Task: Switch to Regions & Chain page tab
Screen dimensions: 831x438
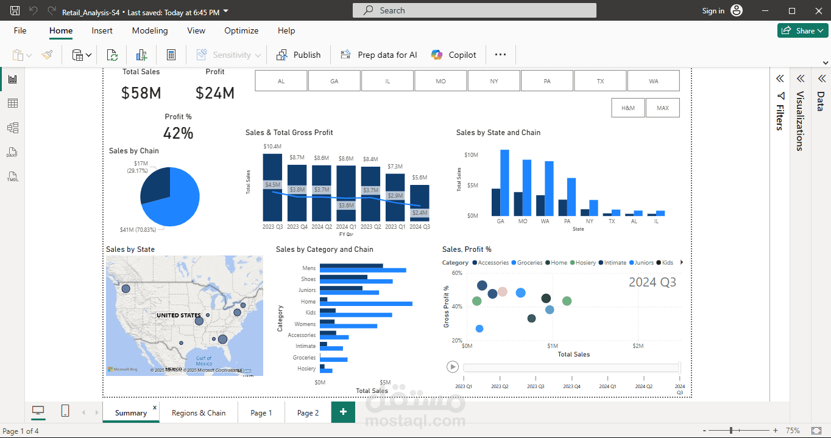Action: [x=199, y=412]
